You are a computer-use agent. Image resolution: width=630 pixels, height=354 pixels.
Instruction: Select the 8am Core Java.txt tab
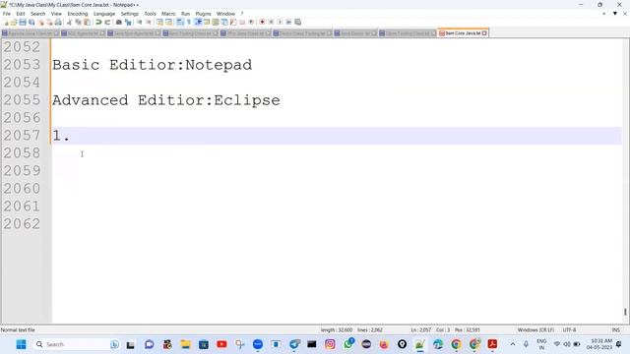[x=462, y=32]
